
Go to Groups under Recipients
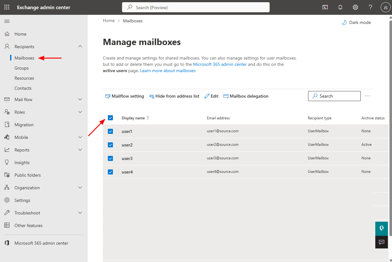[21, 68]
